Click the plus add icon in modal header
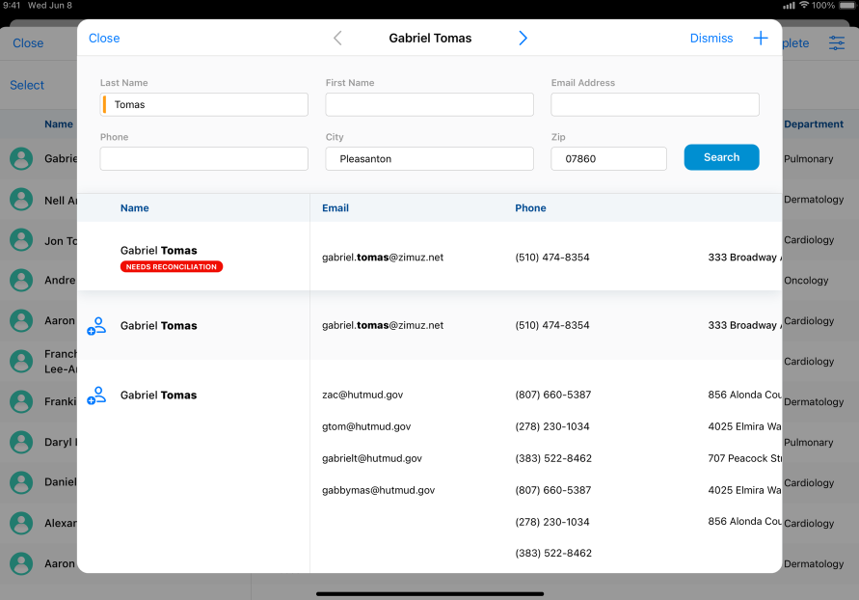This screenshot has width=859, height=600. 761,39
